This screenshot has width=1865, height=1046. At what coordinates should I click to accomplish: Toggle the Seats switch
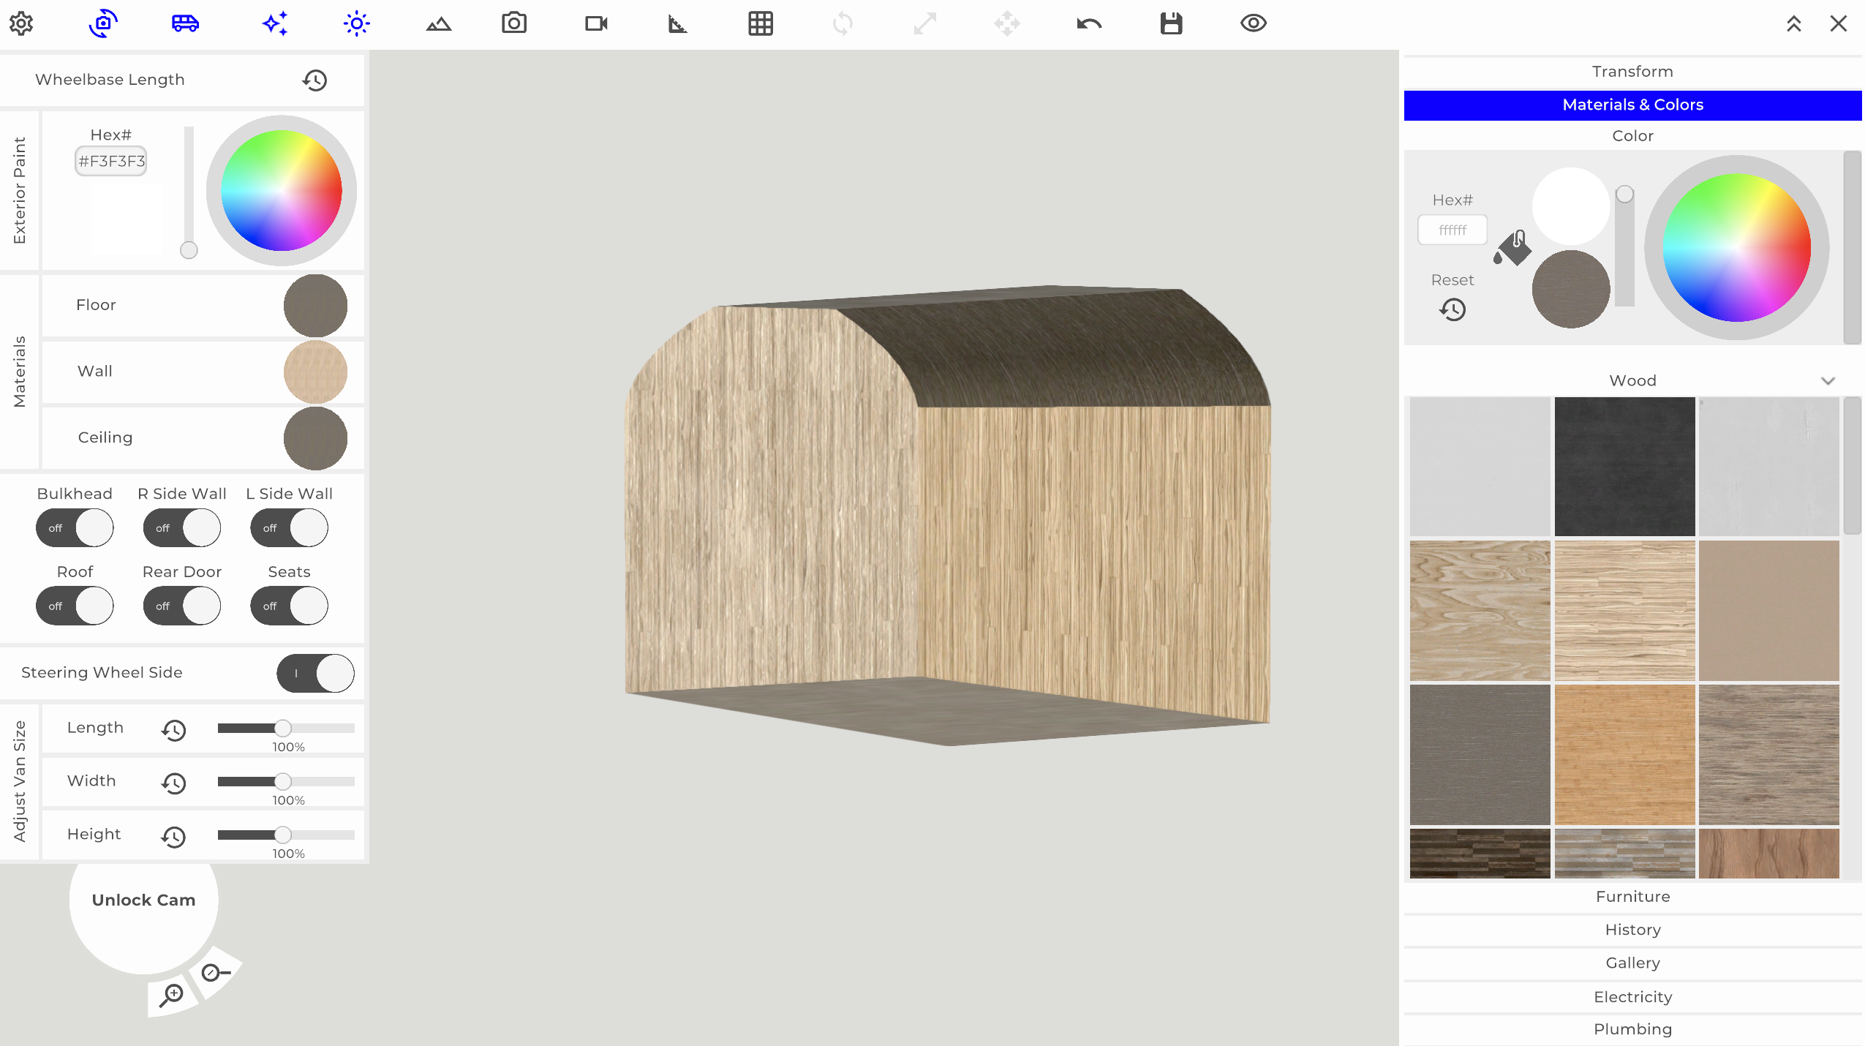click(x=289, y=606)
